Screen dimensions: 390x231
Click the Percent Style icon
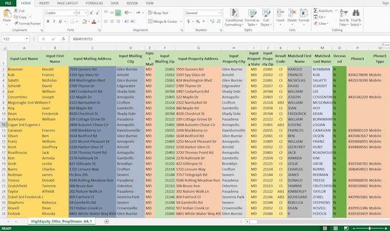(x=198, y=22)
